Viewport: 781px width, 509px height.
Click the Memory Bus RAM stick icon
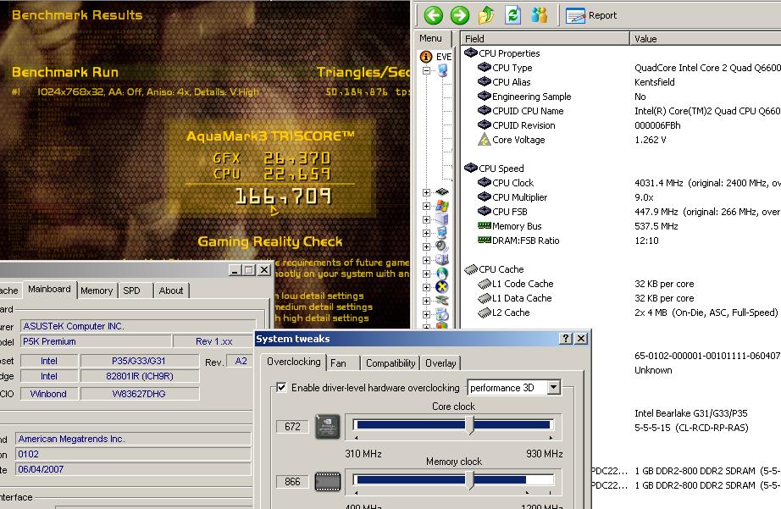[x=485, y=225]
